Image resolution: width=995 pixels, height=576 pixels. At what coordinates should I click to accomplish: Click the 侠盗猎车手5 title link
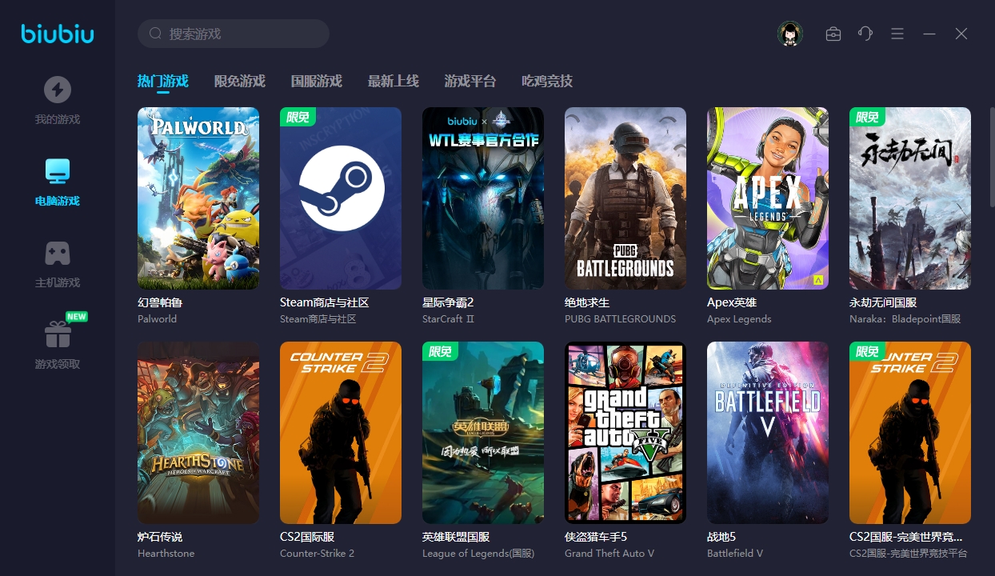point(596,537)
